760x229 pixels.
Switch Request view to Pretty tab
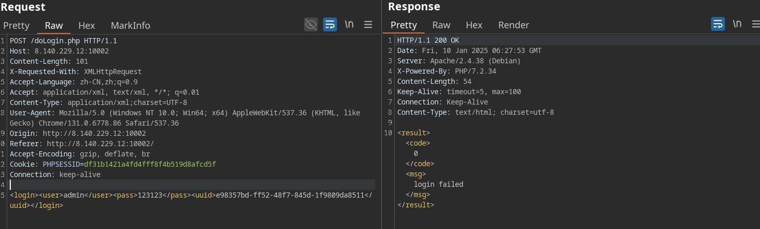click(16, 25)
